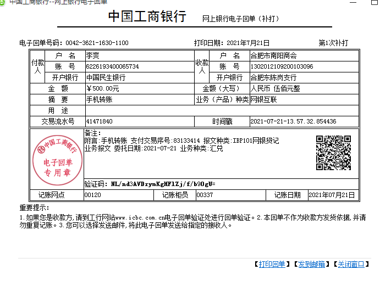The image size is (391, 281).
Task: Click the 关闭窗口 close window link
Action: (x=350, y=265)
